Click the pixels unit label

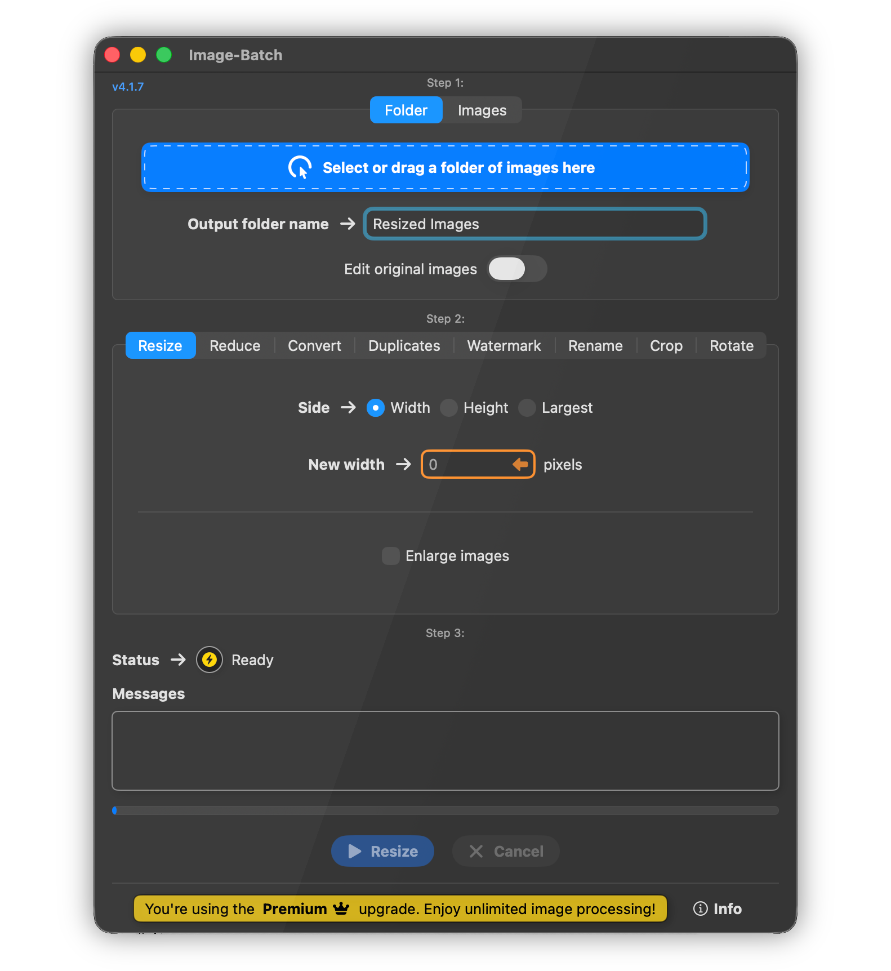point(563,464)
